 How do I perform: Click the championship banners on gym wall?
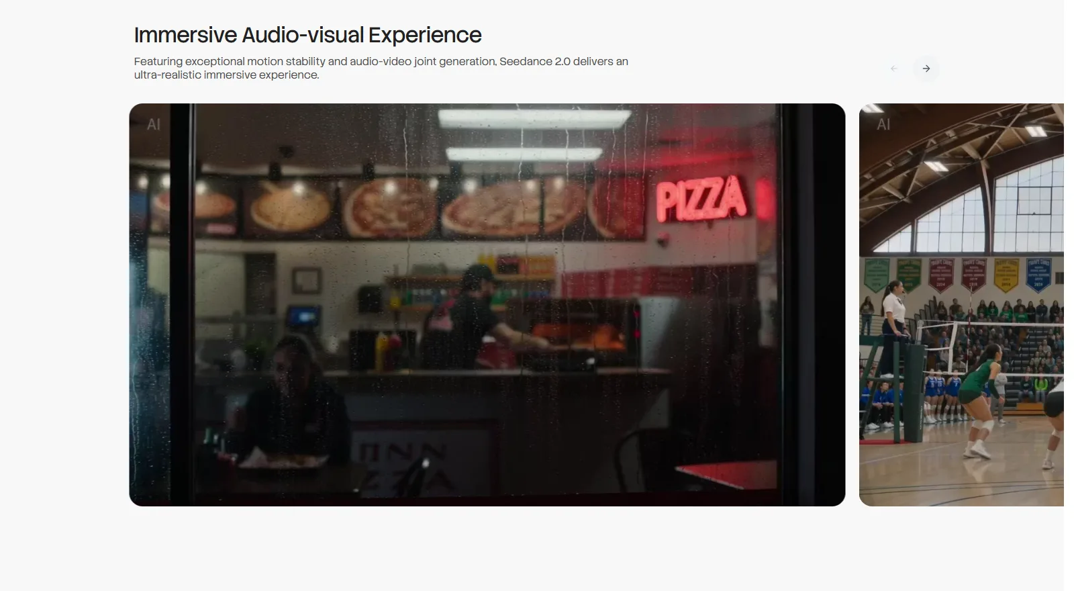tap(960, 275)
